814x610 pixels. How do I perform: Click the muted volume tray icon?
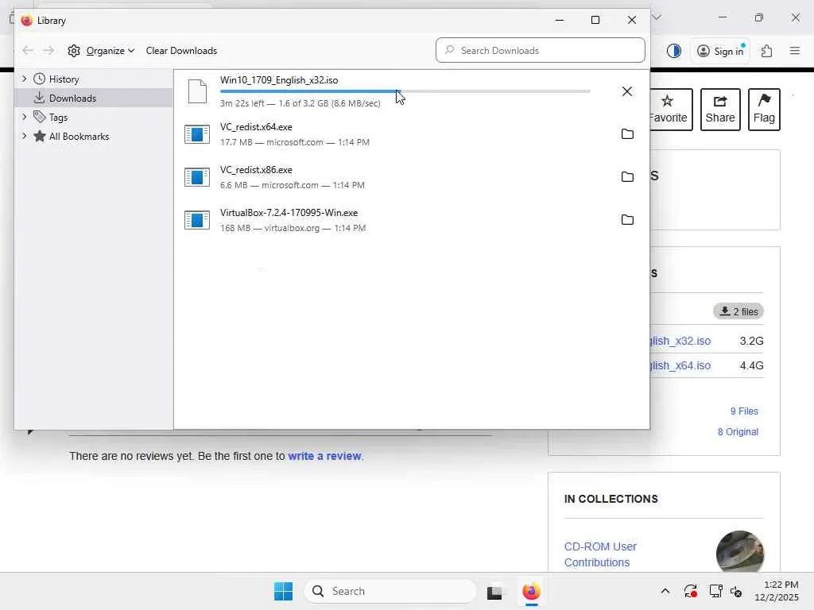tap(736, 591)
